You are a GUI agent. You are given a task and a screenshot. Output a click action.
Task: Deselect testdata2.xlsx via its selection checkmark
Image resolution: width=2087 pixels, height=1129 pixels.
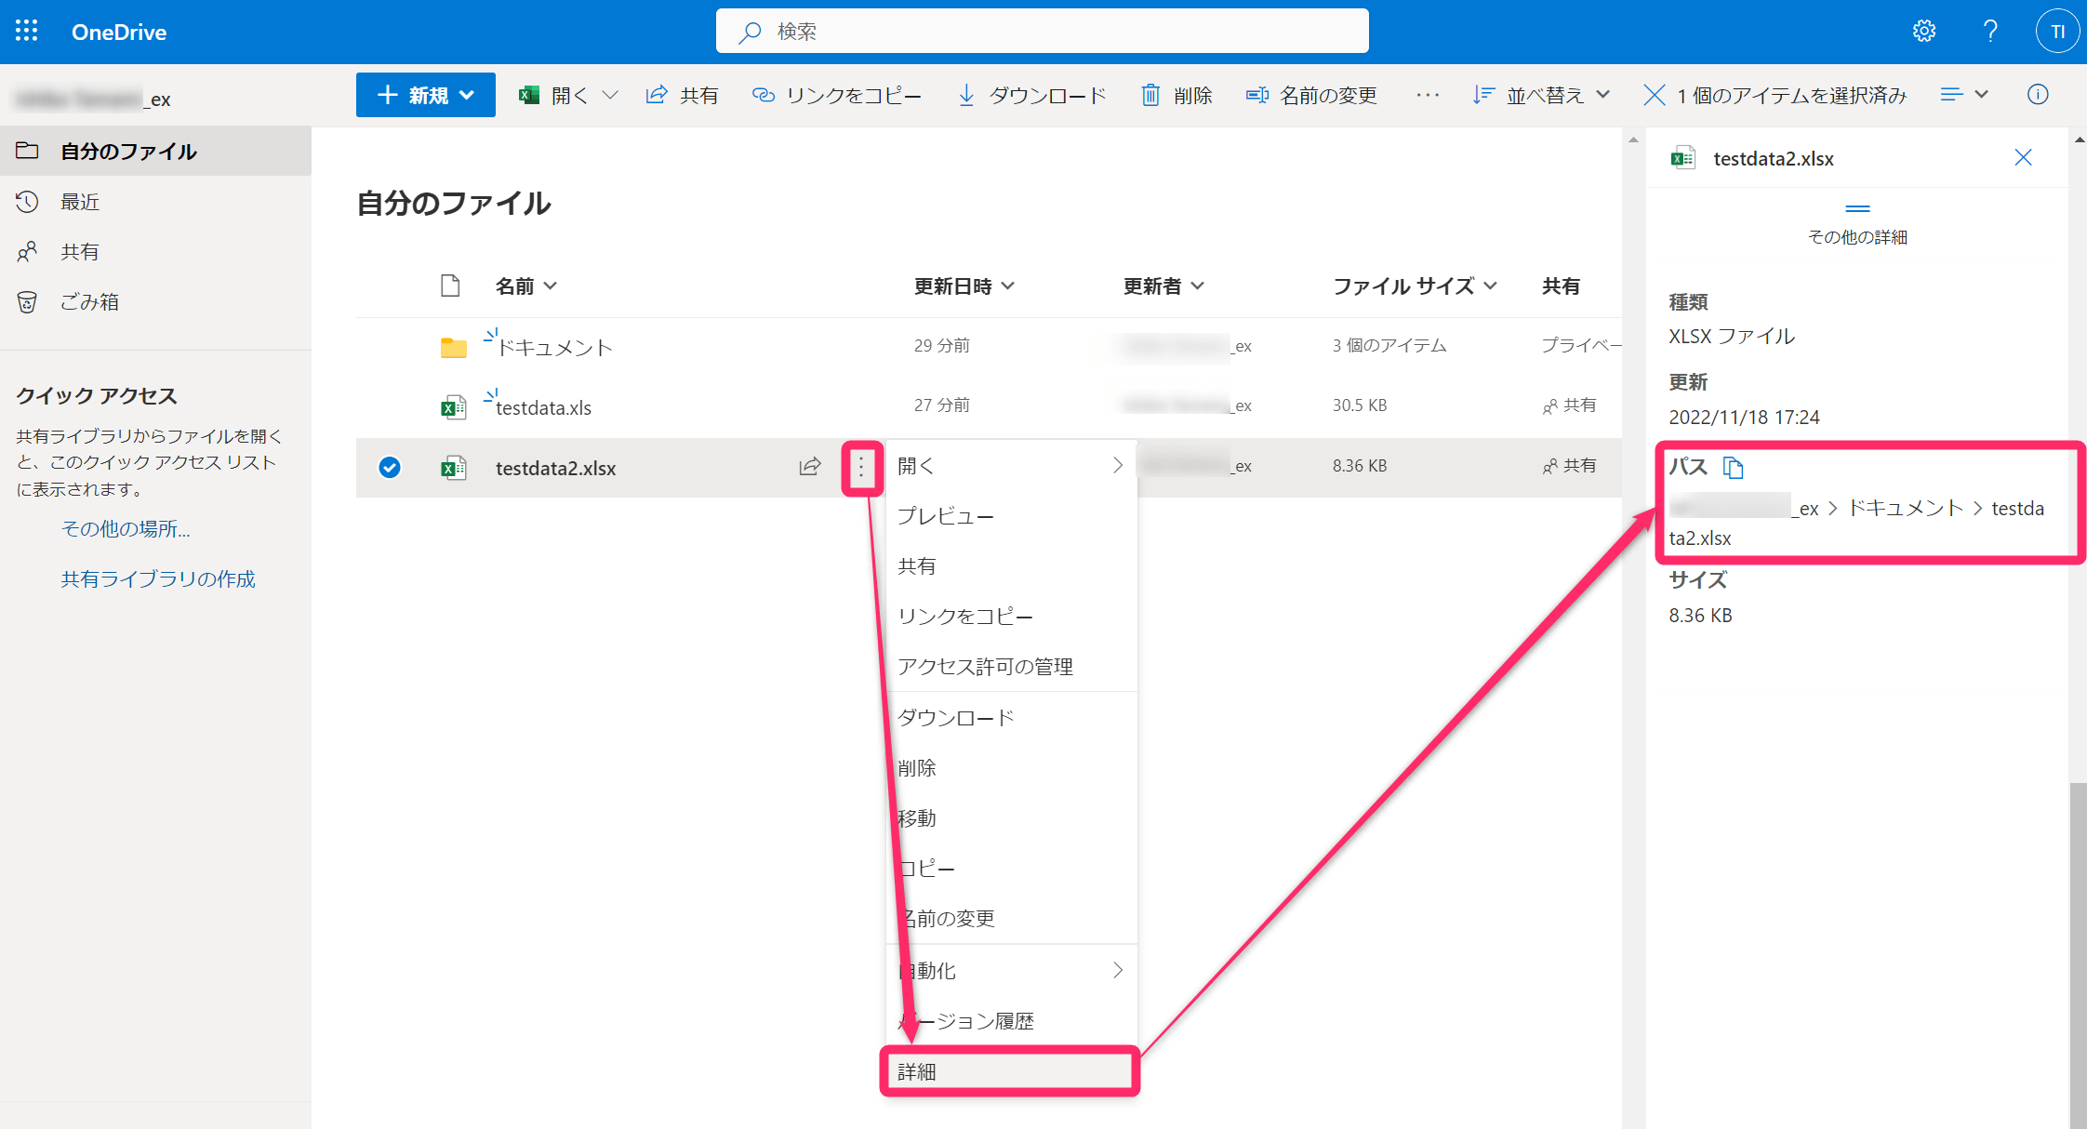click(x=390, y=468)
